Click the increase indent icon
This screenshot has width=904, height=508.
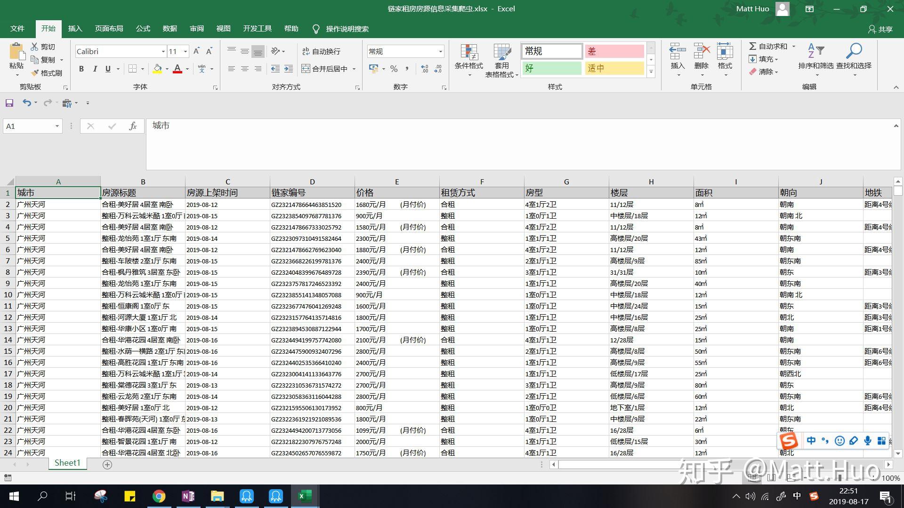[289, 69]
